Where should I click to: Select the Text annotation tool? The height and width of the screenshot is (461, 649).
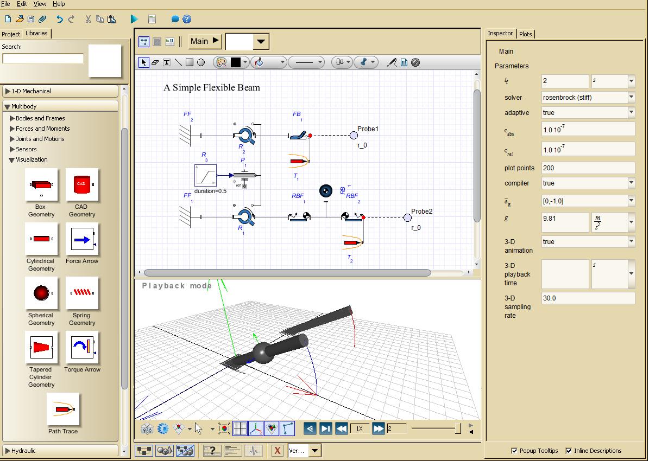167,62
